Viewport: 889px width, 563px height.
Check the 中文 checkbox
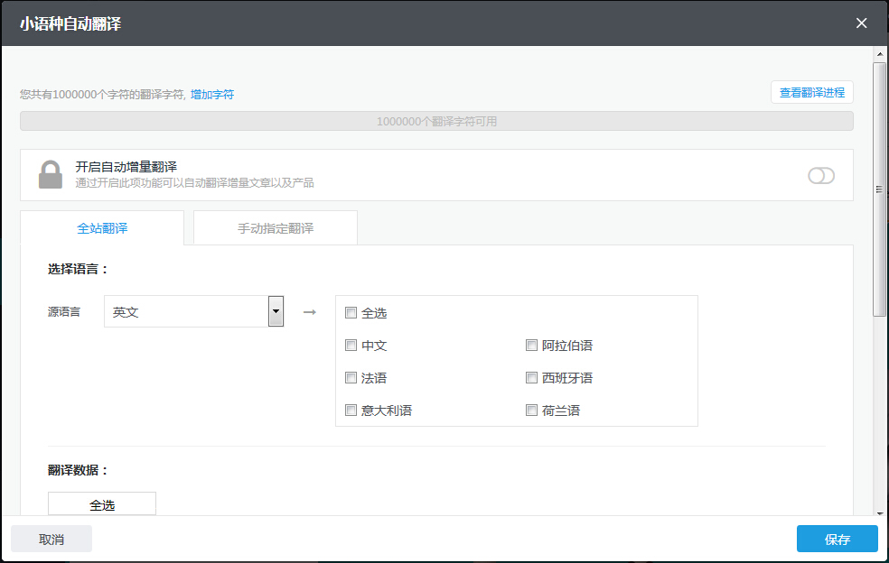tap(351, 346)
